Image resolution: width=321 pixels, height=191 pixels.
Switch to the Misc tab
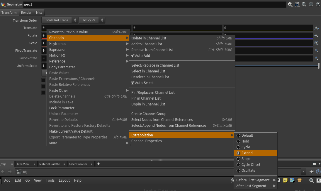(x=39, y=13)
